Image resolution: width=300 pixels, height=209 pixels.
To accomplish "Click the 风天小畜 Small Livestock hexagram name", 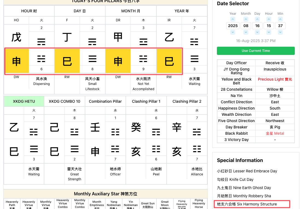I will point(92,84).
